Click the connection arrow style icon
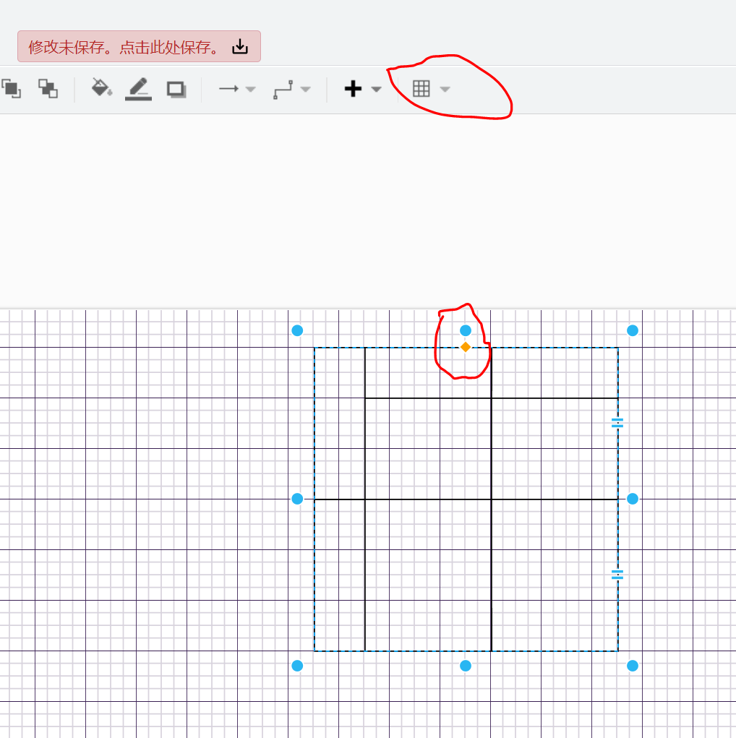The height and width of the screenshot is (738, 736). [229, 88]
